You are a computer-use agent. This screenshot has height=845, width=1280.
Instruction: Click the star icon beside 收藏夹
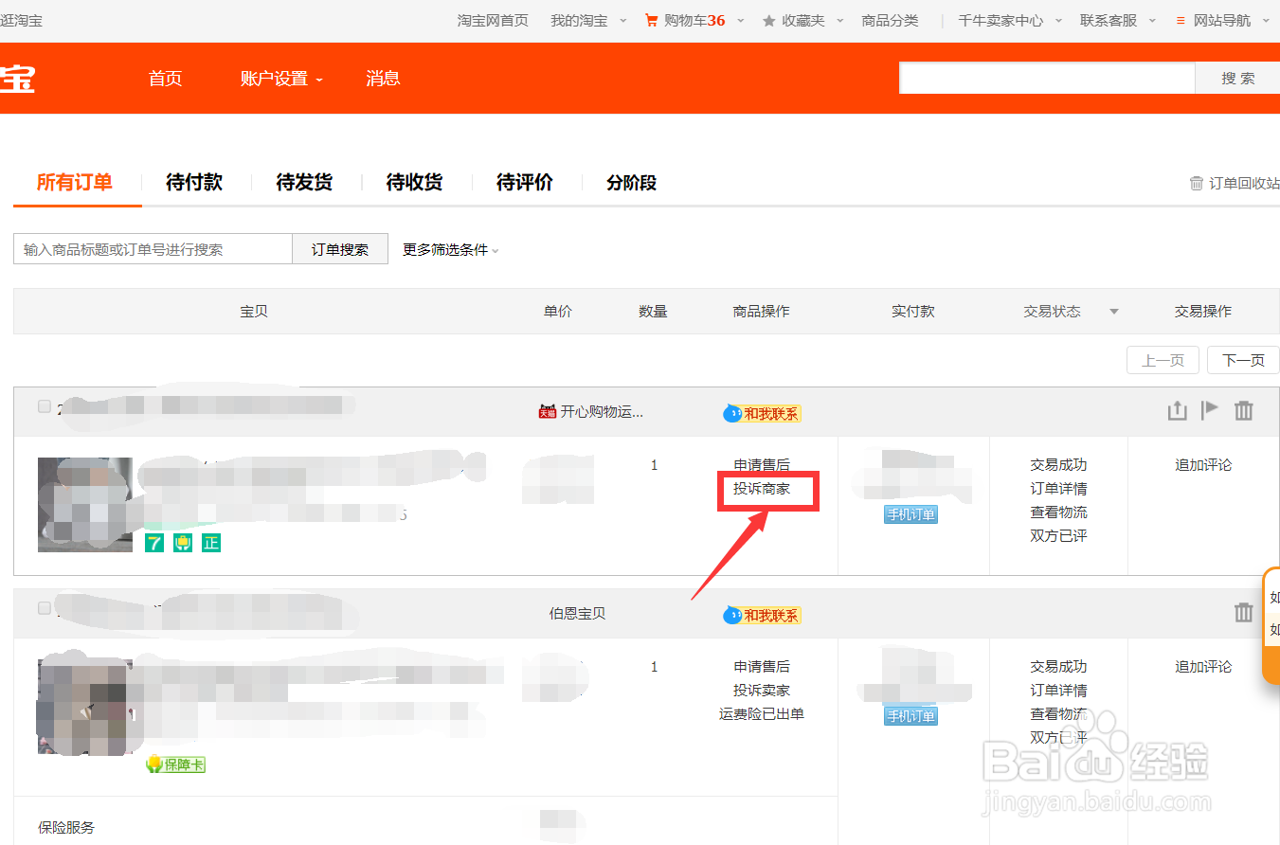(768, 19)
